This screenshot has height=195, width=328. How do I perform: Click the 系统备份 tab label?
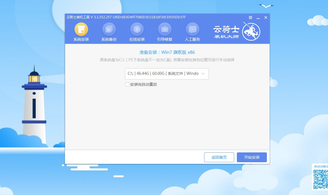tap(109, 39)
